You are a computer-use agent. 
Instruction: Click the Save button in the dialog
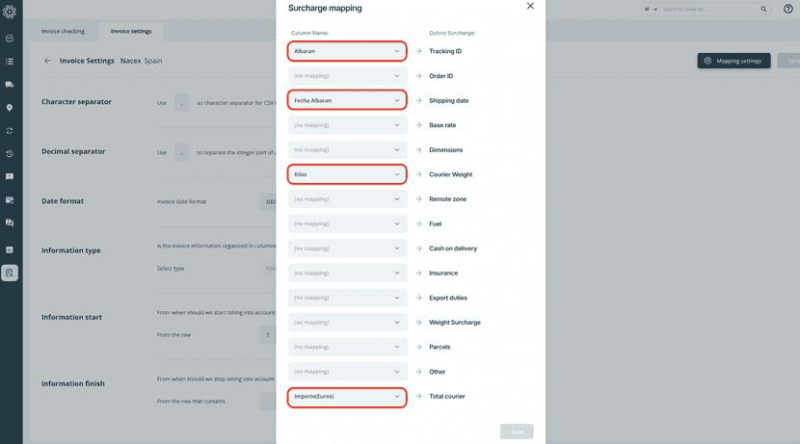517,431
